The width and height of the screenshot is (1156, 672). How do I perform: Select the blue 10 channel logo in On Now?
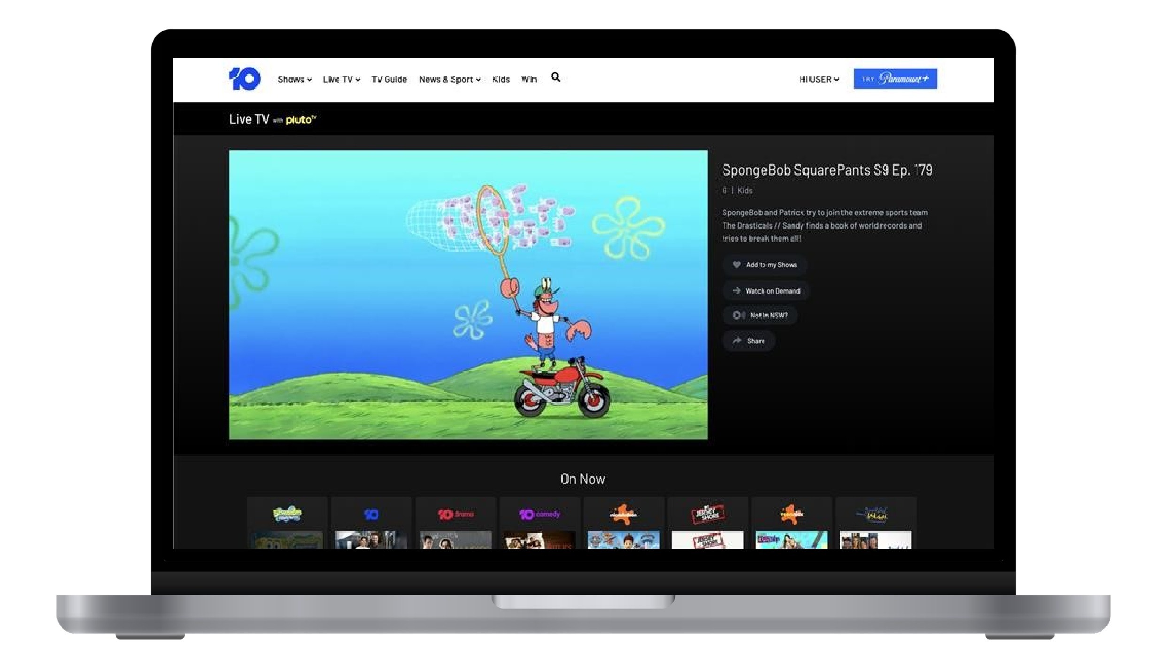pyautogui.click(x=371, y=514)
